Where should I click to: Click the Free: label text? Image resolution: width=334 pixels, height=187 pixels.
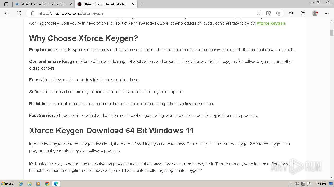(34, 80)
